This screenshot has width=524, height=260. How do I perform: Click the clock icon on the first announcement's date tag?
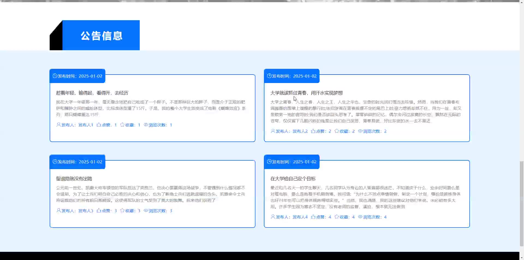point(55,76)
